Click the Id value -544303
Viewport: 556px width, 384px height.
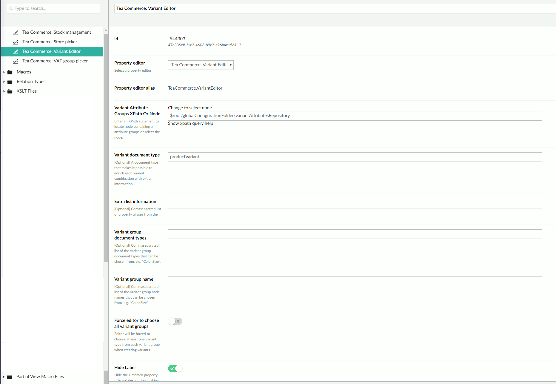176,39
